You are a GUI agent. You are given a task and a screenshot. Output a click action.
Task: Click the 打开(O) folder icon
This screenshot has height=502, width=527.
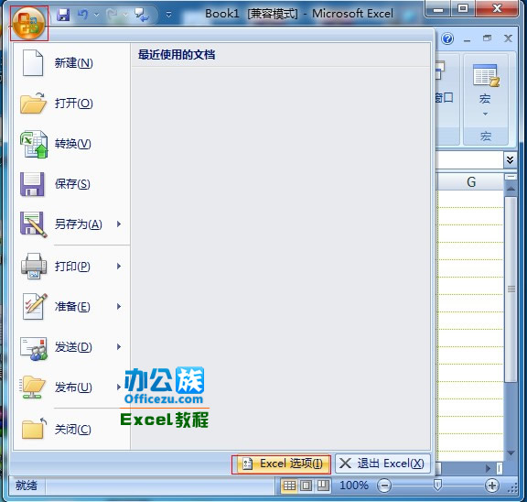tap(33, 103)
